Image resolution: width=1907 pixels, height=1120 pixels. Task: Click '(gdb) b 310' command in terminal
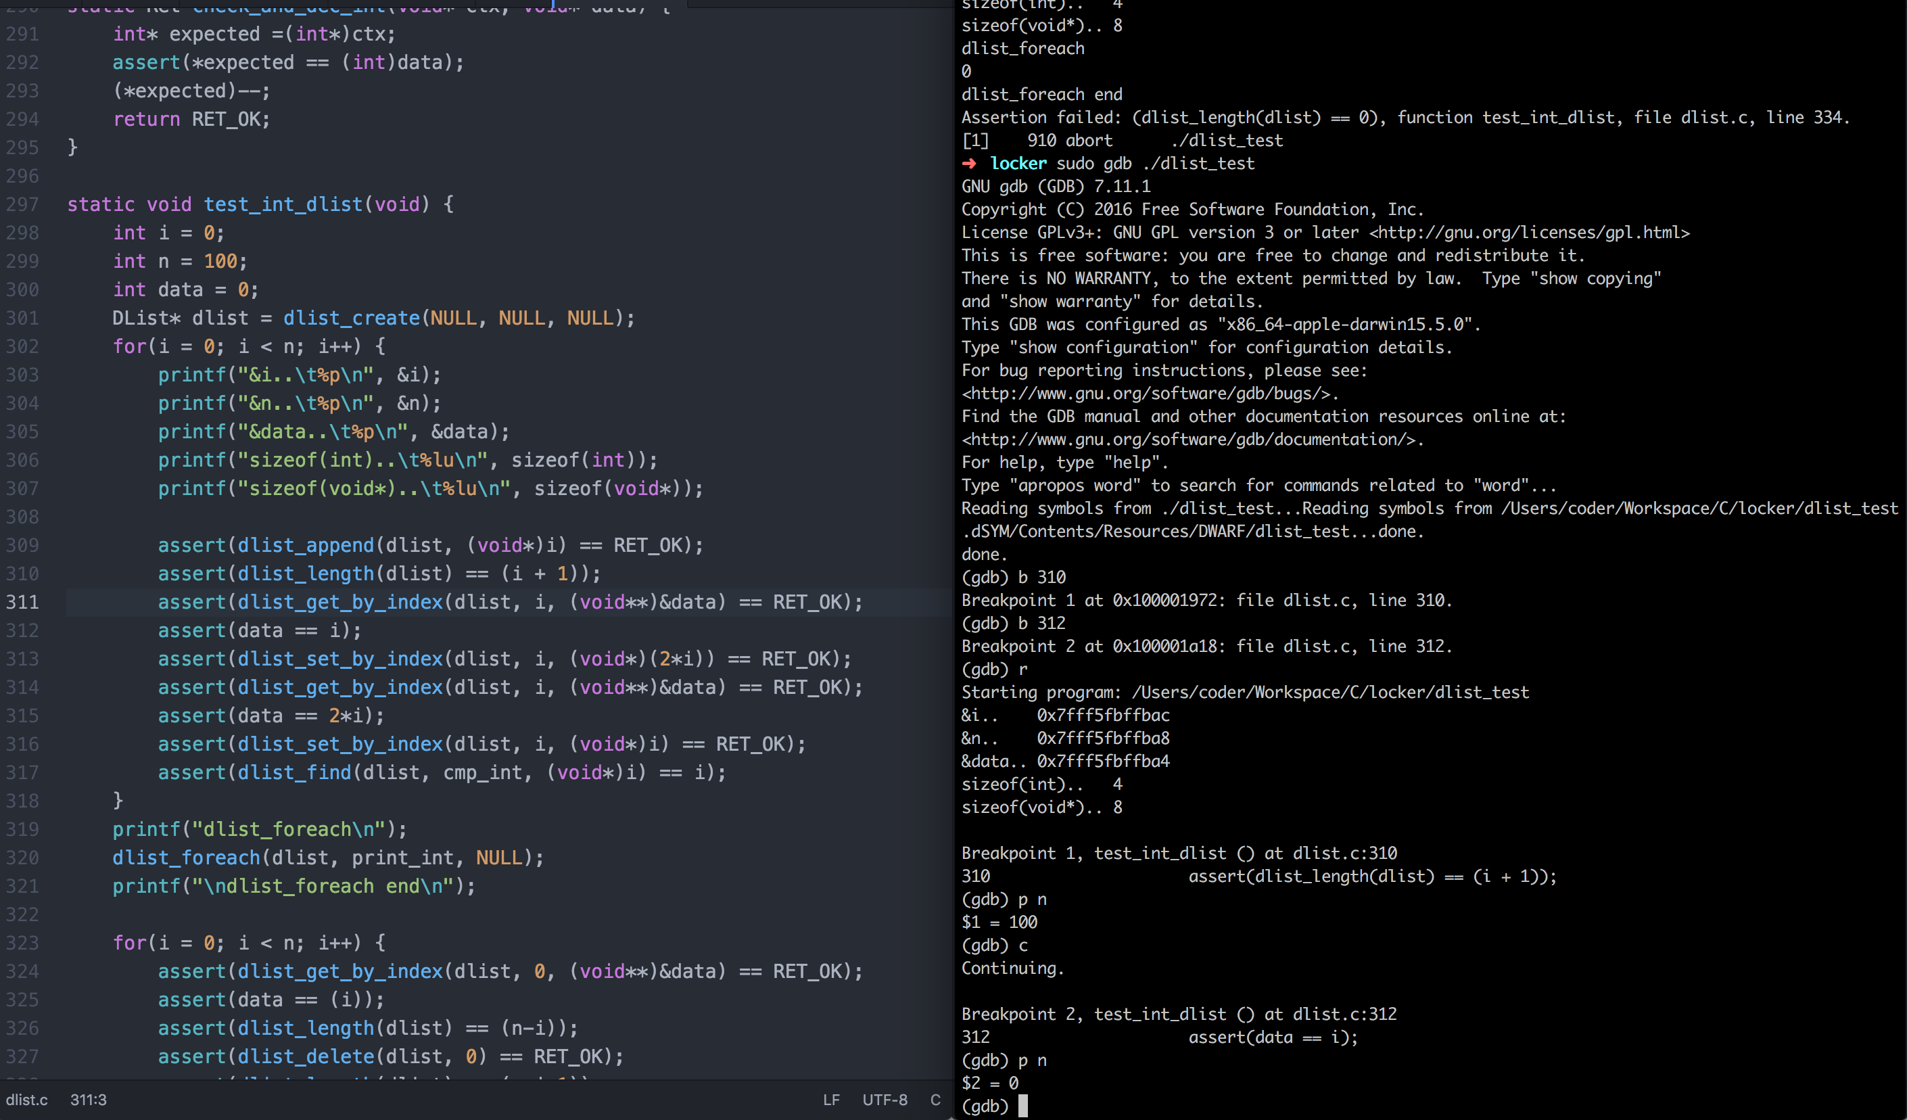[1013, 578]
